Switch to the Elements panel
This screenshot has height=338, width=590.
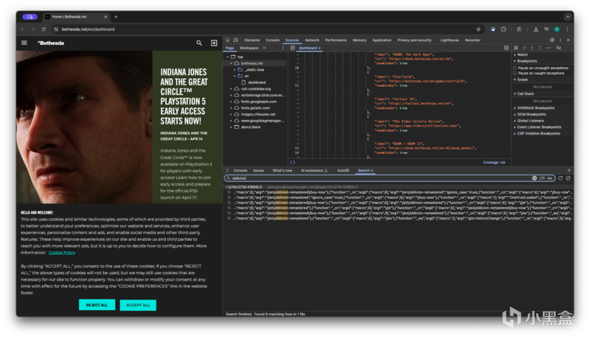pyautogui.click(x=252, y=41)
